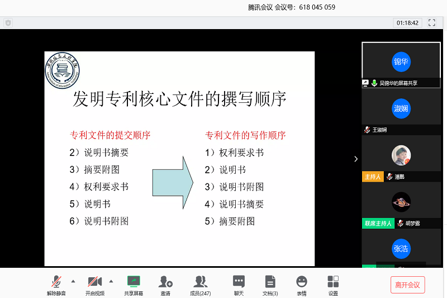Click the large arrow shape on slide
The width and height of the screenshot is (447, 298).
[173, 182]
